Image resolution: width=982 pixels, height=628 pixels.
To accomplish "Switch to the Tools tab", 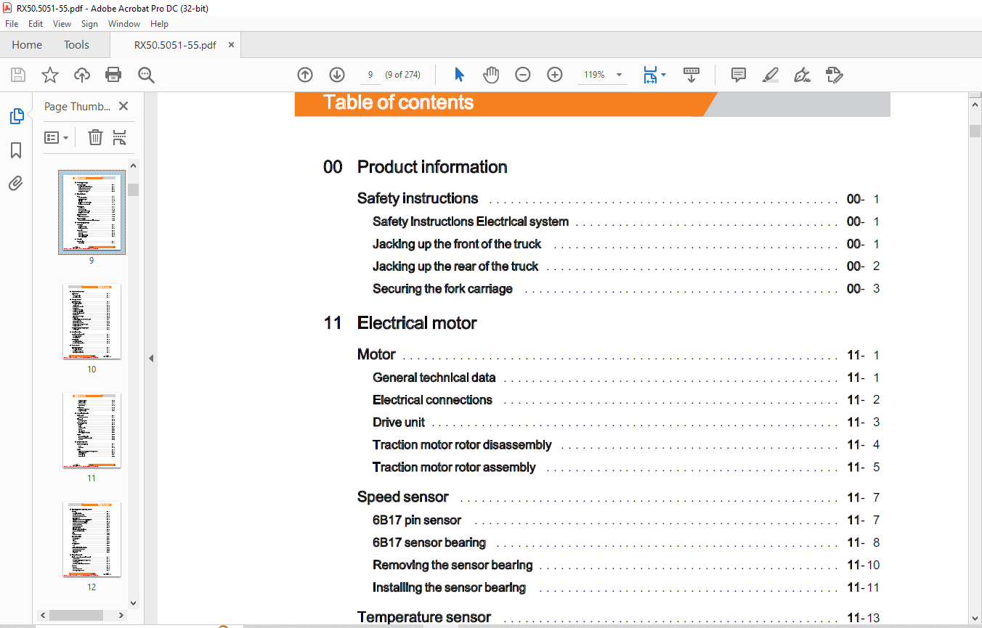I will coord(76,45).
